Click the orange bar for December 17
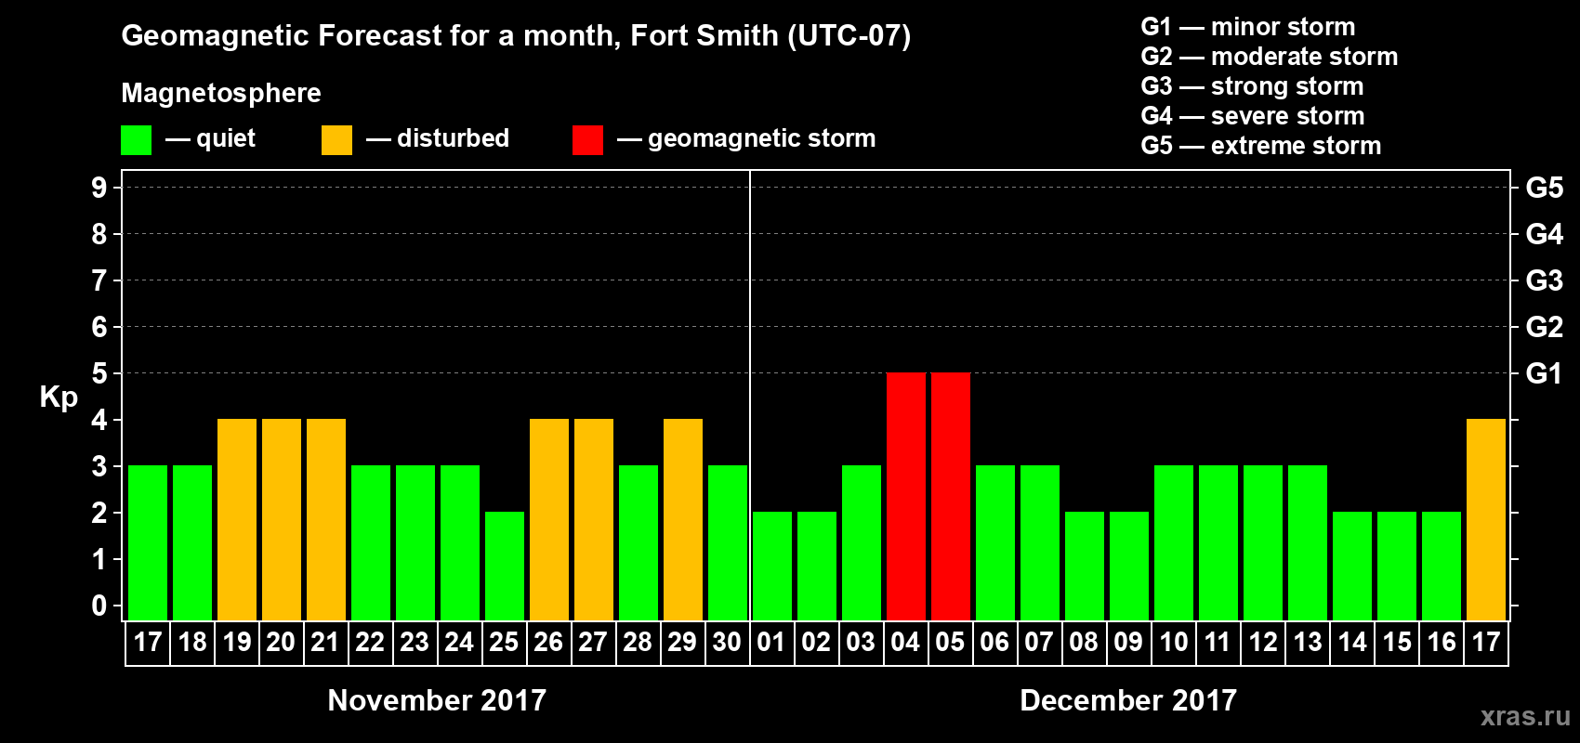The image size is (1580, 743). coord(1486,519)
